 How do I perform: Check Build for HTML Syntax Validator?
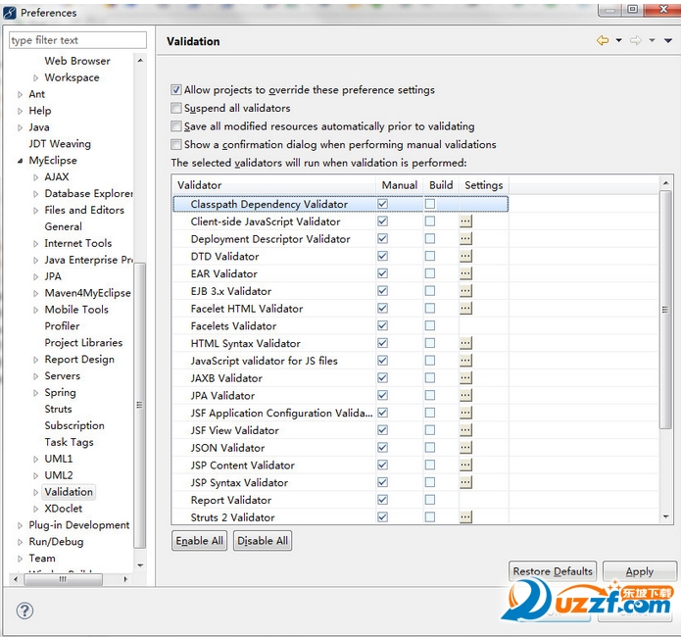point(430,343)
